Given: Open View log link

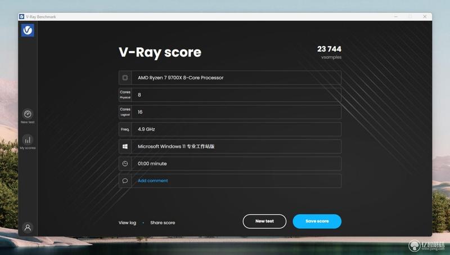Looking at the screenshot, I should [x=128, y=222].
